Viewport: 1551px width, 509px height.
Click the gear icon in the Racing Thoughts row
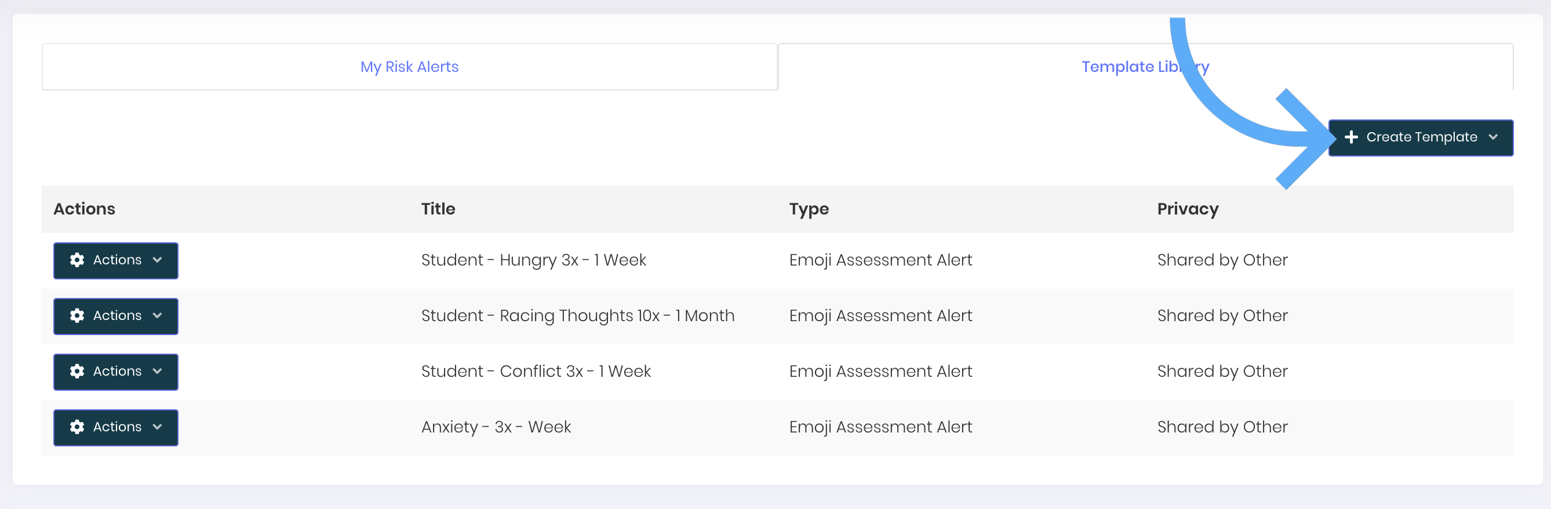77,315
